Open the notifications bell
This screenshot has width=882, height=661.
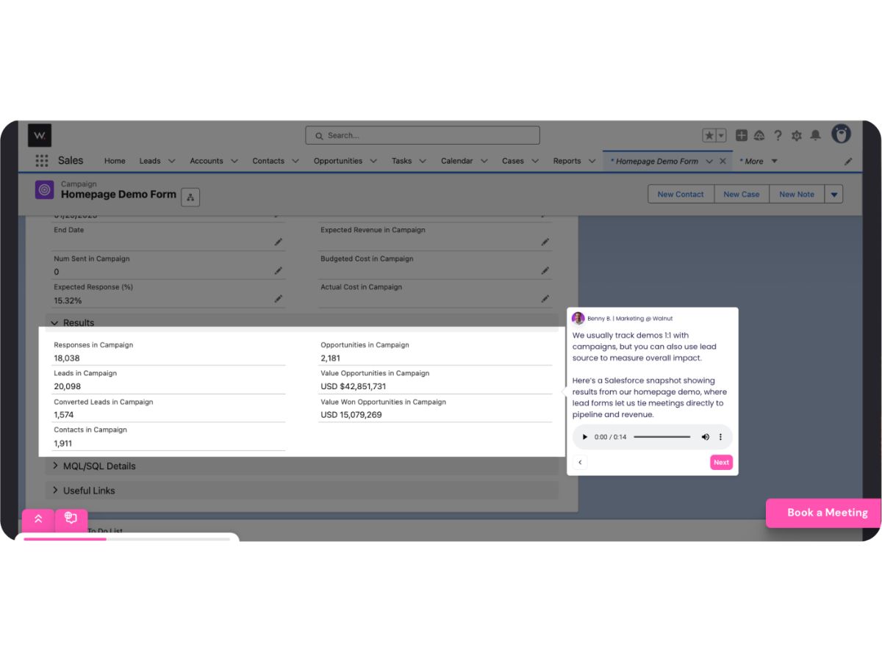coord(815,135)
